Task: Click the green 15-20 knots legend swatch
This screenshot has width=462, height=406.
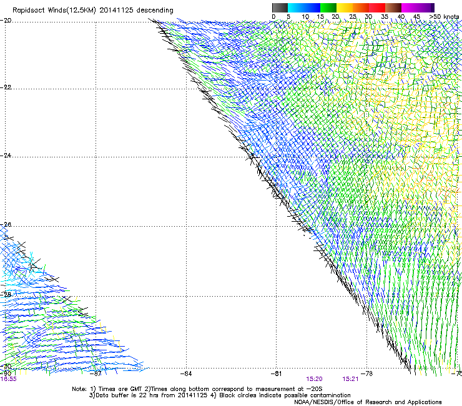Action: [328, 7]
